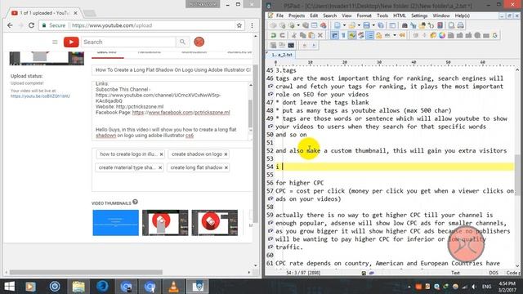Expand the New file dropdown arrow
523x294 pixels.
pyautogui.click(x=344, y=25)
